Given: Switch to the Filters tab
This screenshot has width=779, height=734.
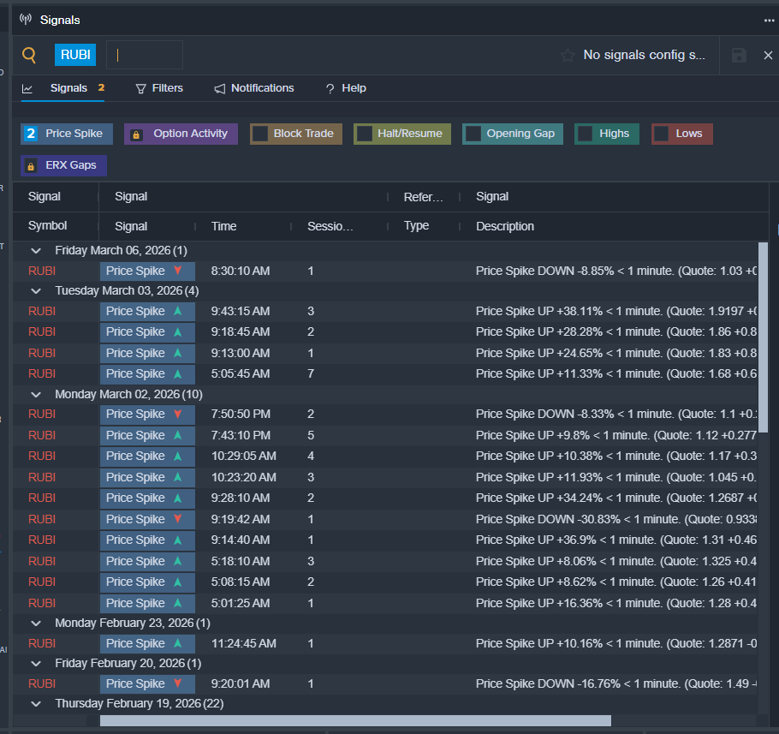Looking at the screenshot, I should point(159,88).
